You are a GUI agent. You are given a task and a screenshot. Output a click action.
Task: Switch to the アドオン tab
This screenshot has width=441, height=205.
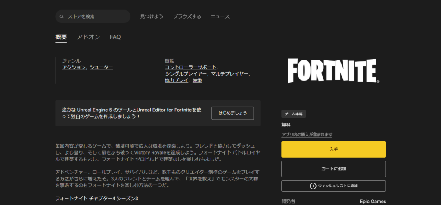click(88, 37)
